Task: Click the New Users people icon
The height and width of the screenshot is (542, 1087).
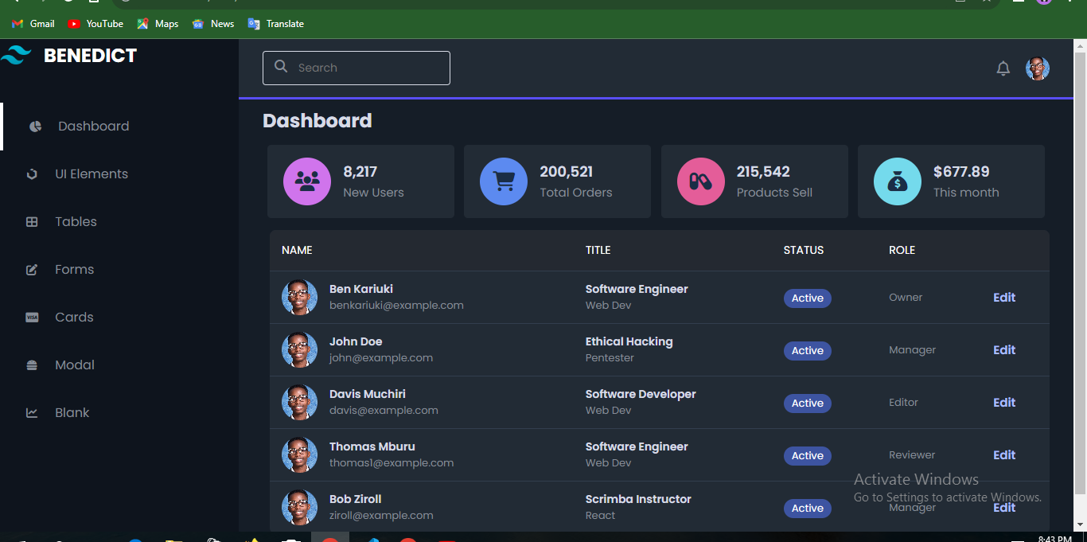Action: click(x=306, y=181)
